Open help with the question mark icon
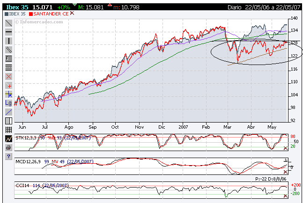Viewport: 303px width, 203px height. pyautogui.click(x=8, y=156)
